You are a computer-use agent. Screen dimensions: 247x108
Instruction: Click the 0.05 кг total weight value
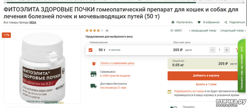(x=178, y=65)
